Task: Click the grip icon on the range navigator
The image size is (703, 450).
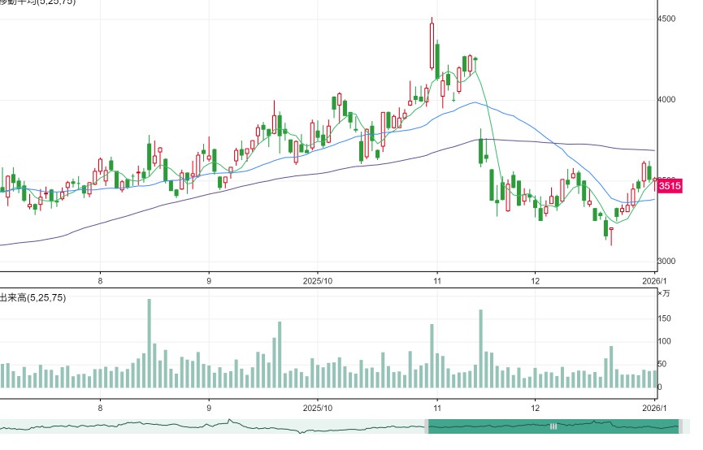Action: pos(553,426)
